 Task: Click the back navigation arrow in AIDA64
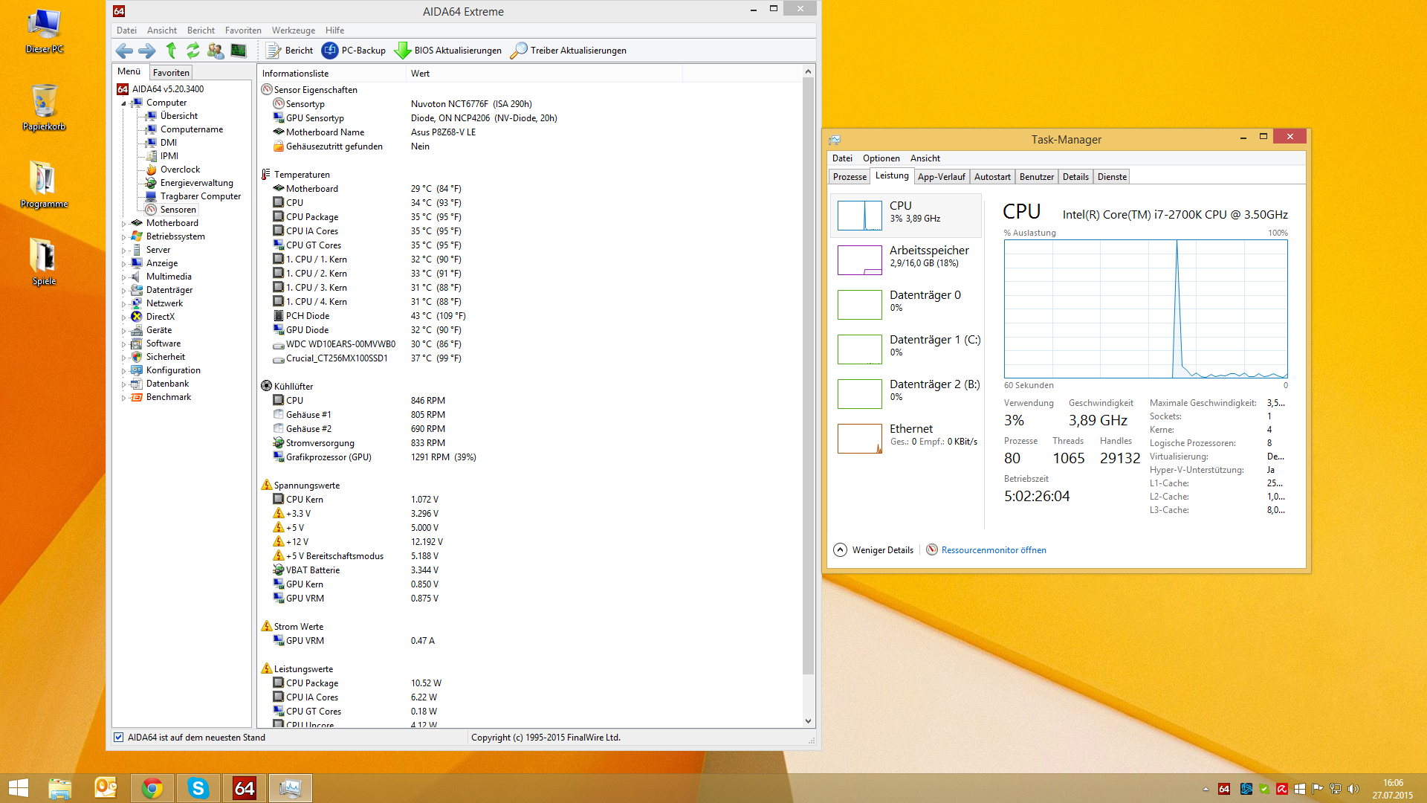point(124,51)
